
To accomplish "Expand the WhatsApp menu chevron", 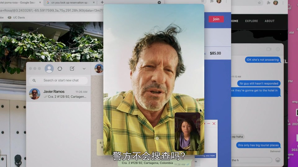I will (84, 69).
